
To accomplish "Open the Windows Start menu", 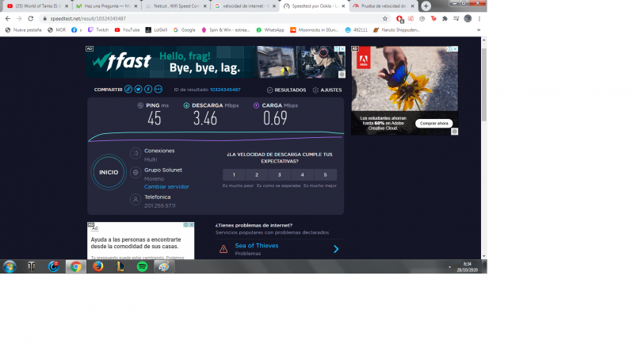I will (x=10, y=266).
